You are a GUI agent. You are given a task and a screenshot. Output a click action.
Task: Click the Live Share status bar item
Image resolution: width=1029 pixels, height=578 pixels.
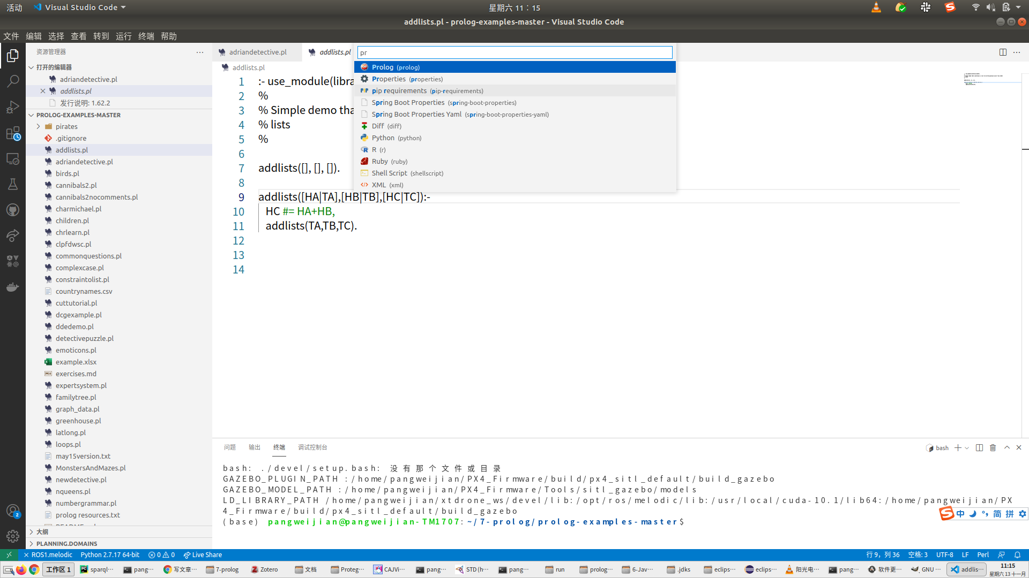click(203, 554)
